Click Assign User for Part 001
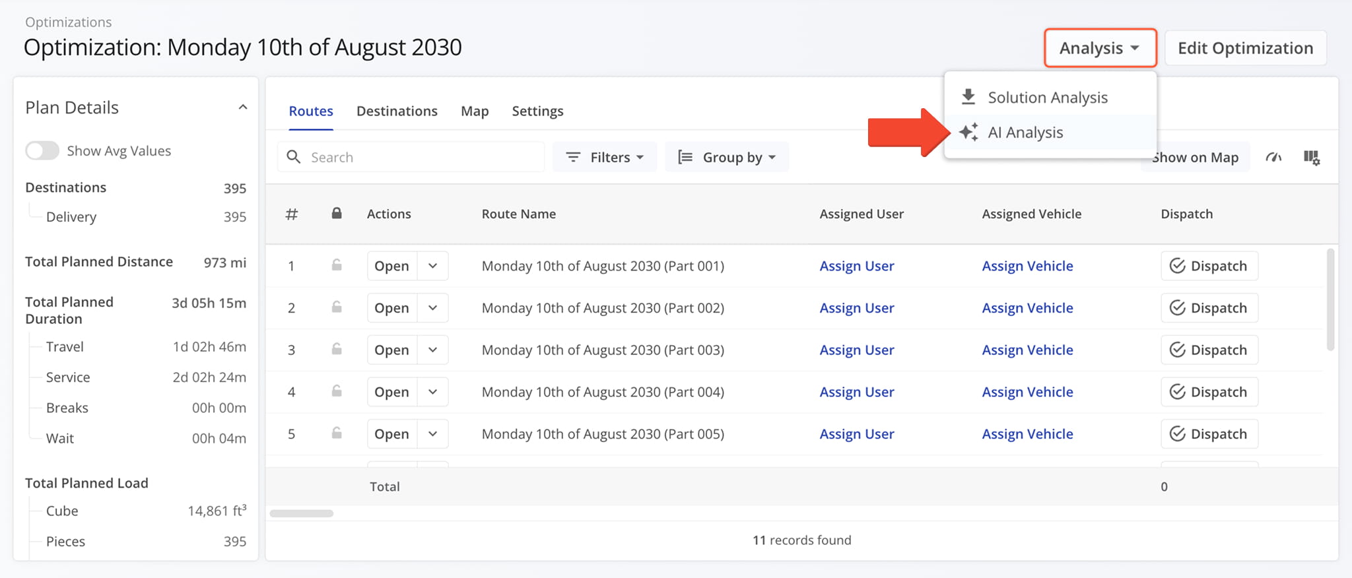The height and width of the screenshot is (578, 1352). (x=857, y=266)
